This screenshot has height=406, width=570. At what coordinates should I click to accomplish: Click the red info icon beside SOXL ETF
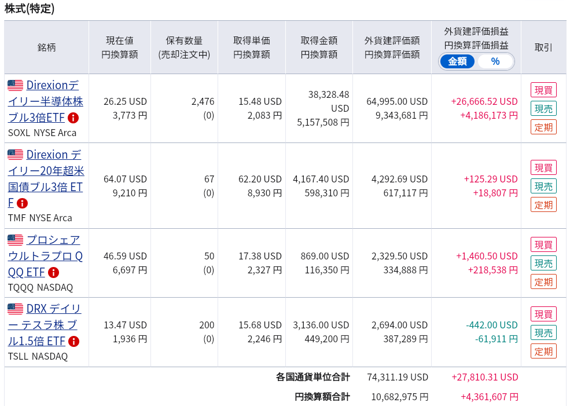(73, 118)
